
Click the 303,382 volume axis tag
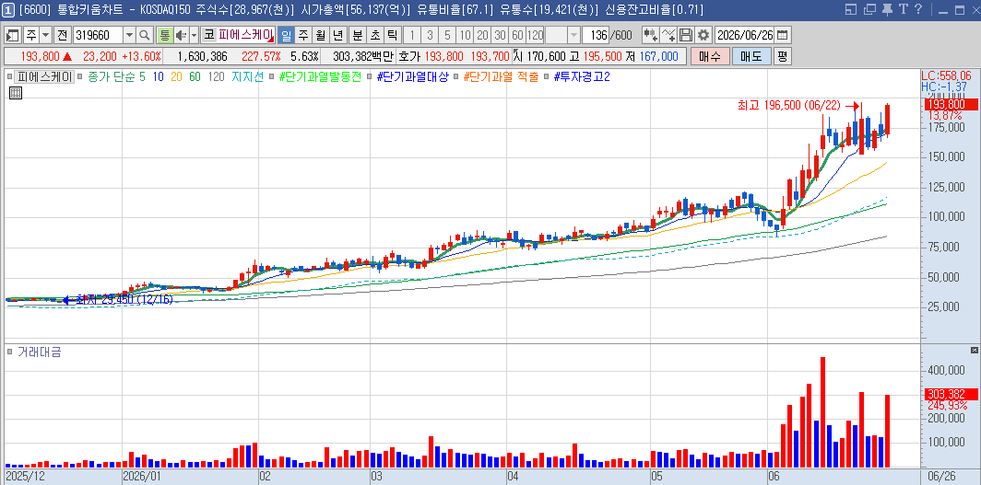tap(950, 394)
